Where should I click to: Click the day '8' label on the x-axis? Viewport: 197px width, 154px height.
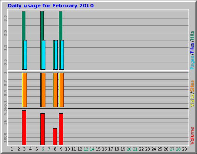(x=55, y=149)
